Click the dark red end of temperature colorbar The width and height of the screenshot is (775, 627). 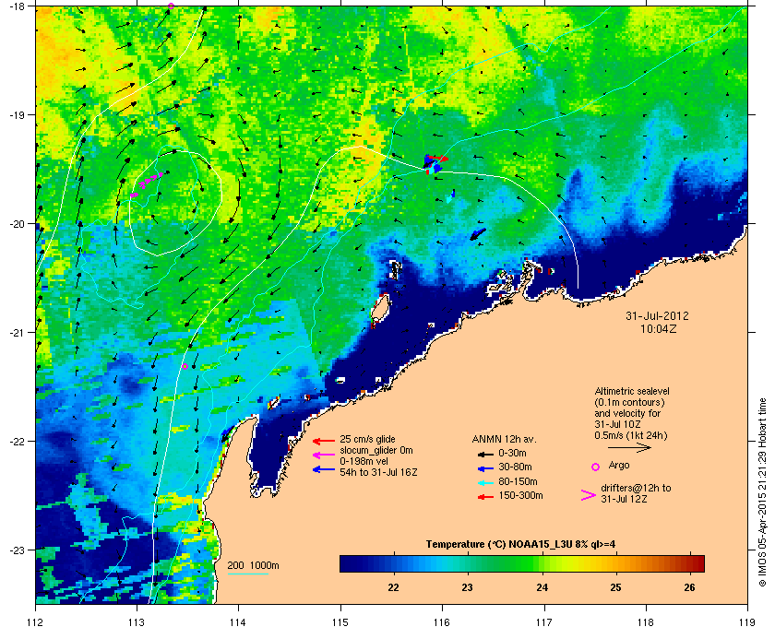(697, 563)
